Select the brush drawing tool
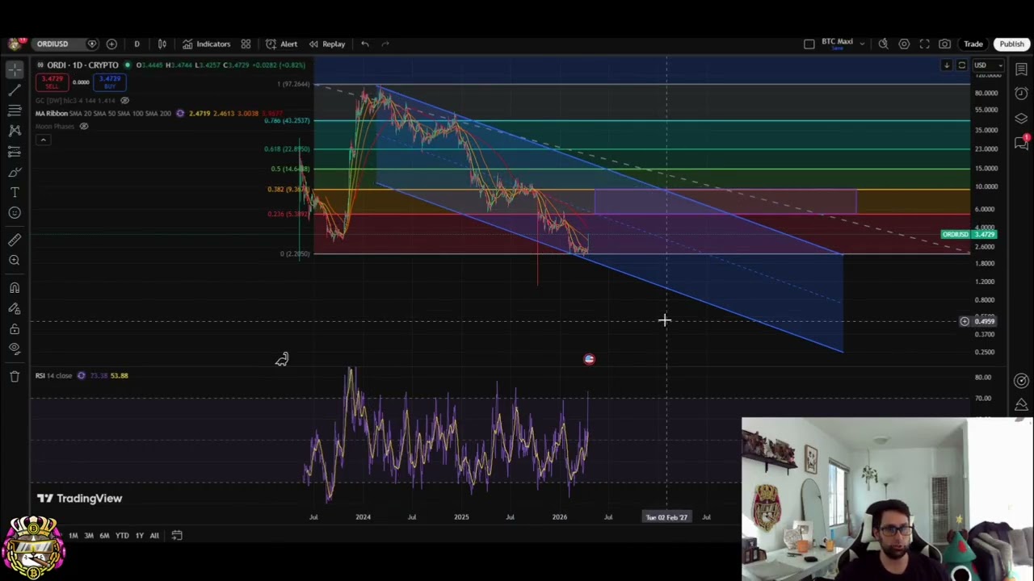 (x=15, y=172)
